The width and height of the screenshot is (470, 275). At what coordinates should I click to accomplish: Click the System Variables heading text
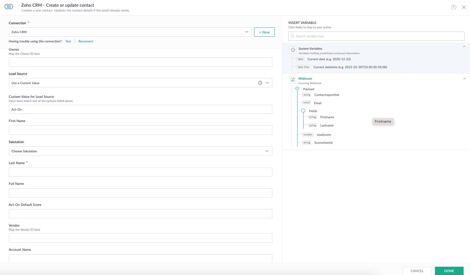tap(310, 49)
